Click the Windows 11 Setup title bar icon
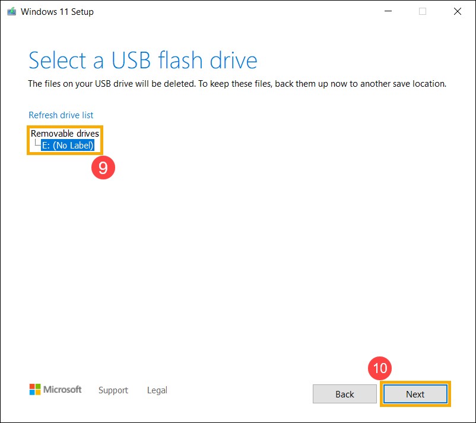Viewport: 476px width, 423px height. coord(11,11)
